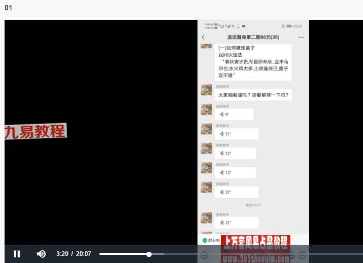Click the chat title 送还替身第二期86元(36)
Image resolution: width=363 pixels, height=263 pixels.
coord(253,37)
